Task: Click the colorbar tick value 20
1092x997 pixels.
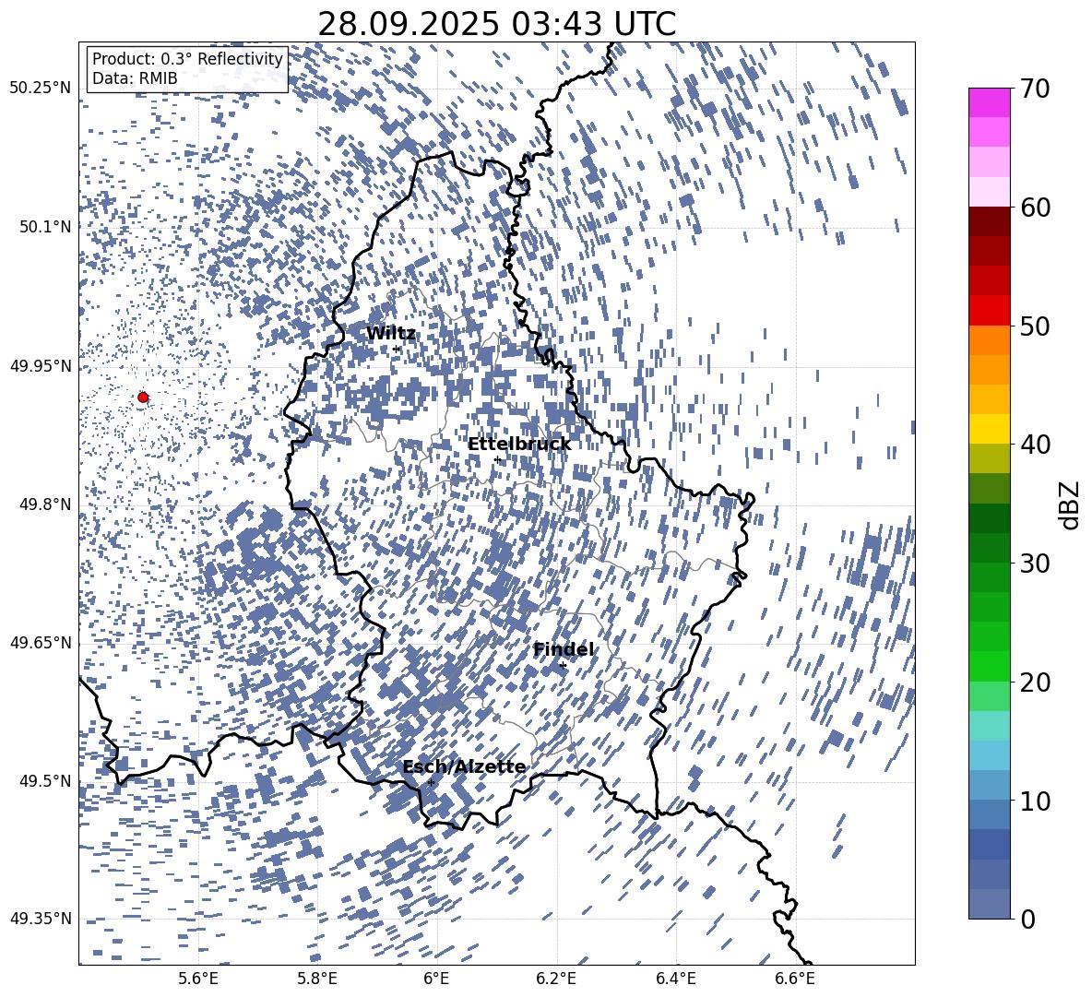Action: [1034, 682]
